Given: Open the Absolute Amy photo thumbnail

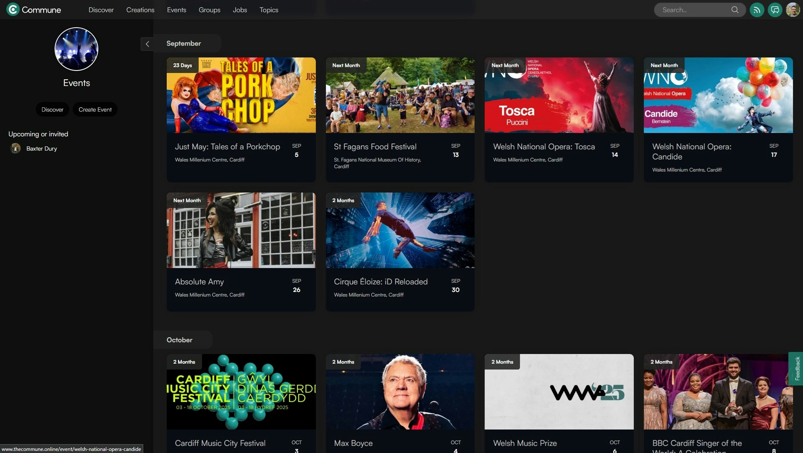Looking at the screenshot, I should click(241, 230).
